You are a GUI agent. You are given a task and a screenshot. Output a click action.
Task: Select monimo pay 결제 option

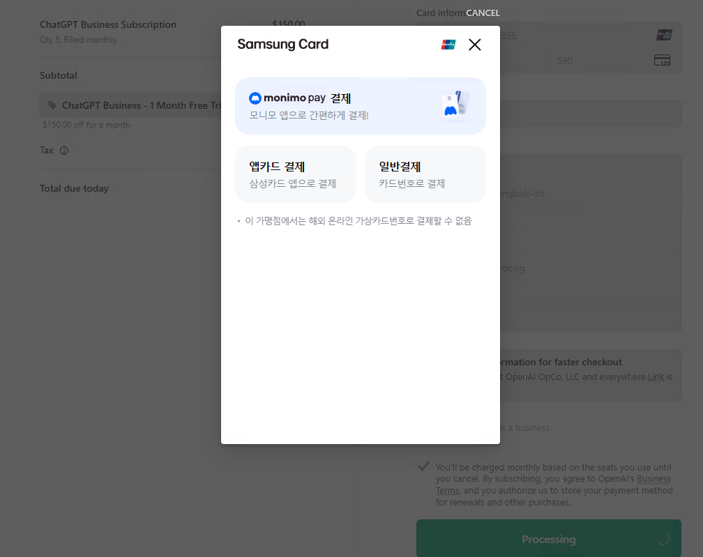pos(361,106)
